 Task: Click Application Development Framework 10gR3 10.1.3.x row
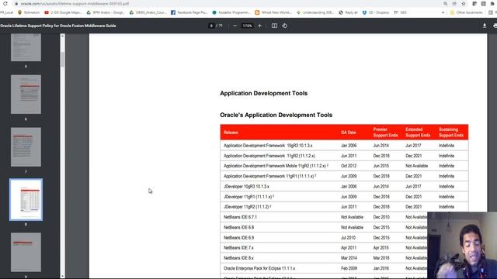tap(344, 146)
